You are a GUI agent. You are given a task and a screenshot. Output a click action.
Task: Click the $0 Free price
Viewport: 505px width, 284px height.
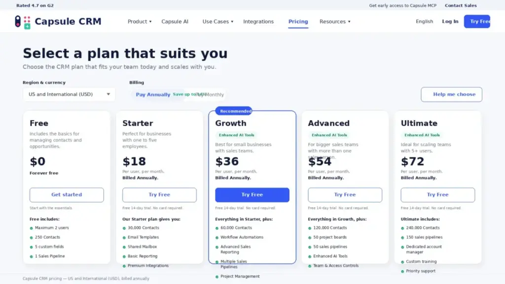37,161
